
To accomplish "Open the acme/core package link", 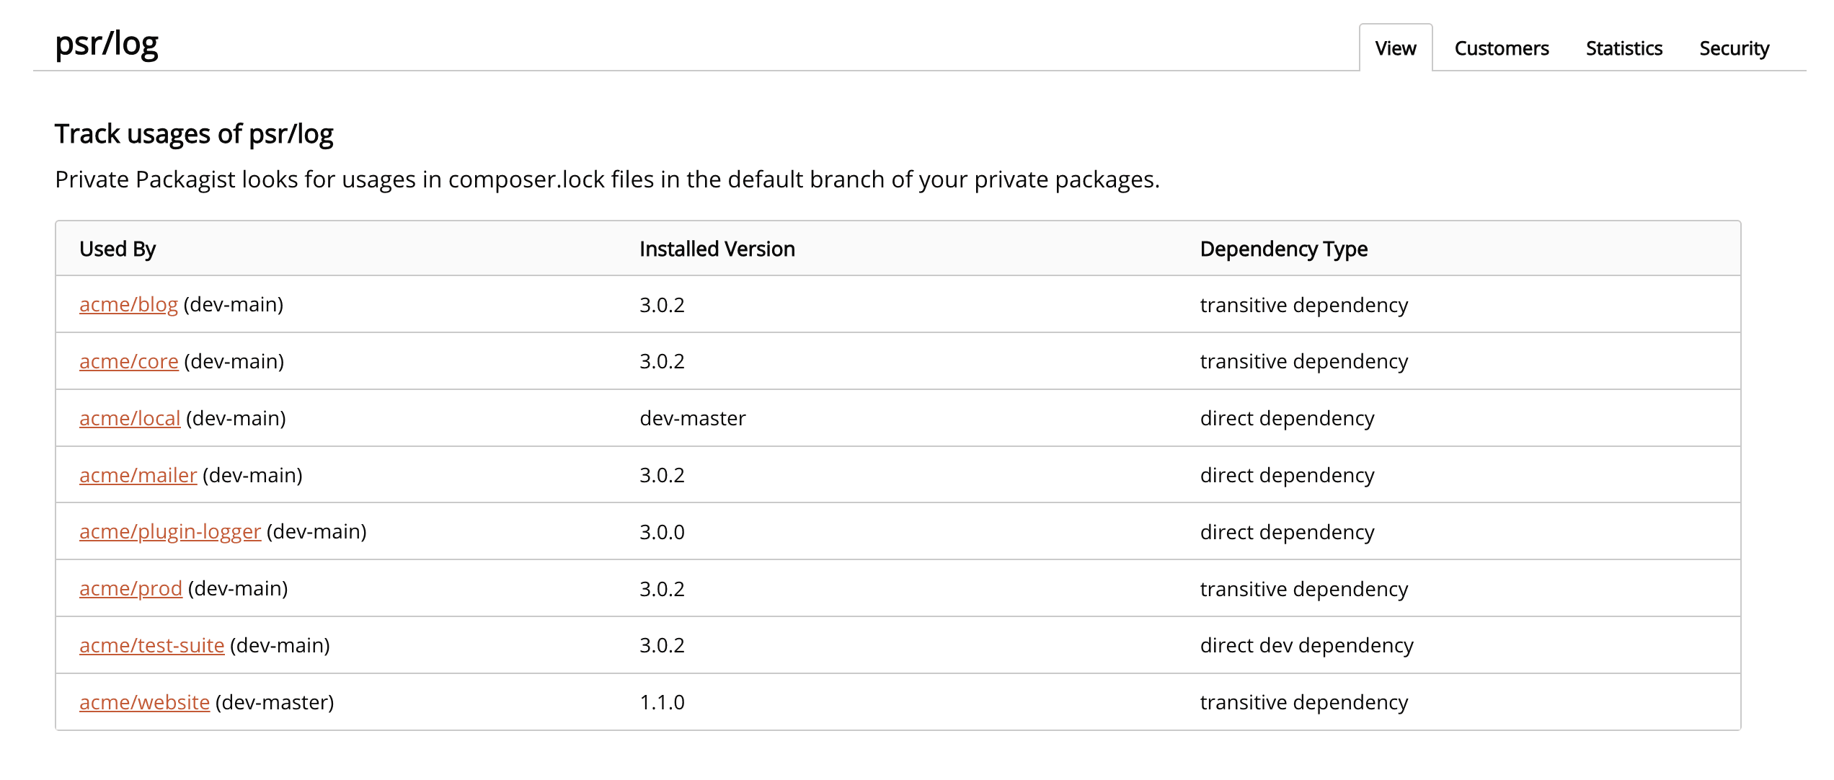I will click(128, 361).
